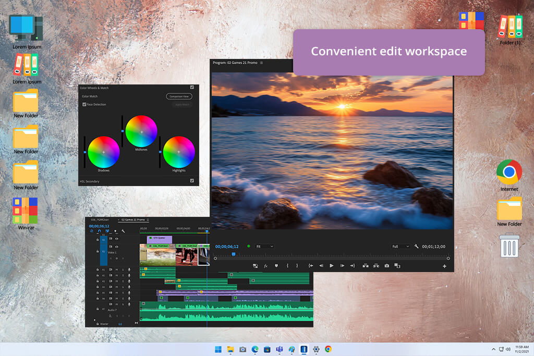This screenshot has width=534, height=356.
Task: Open Settings gear on taskbar
Action: point(316,349)
